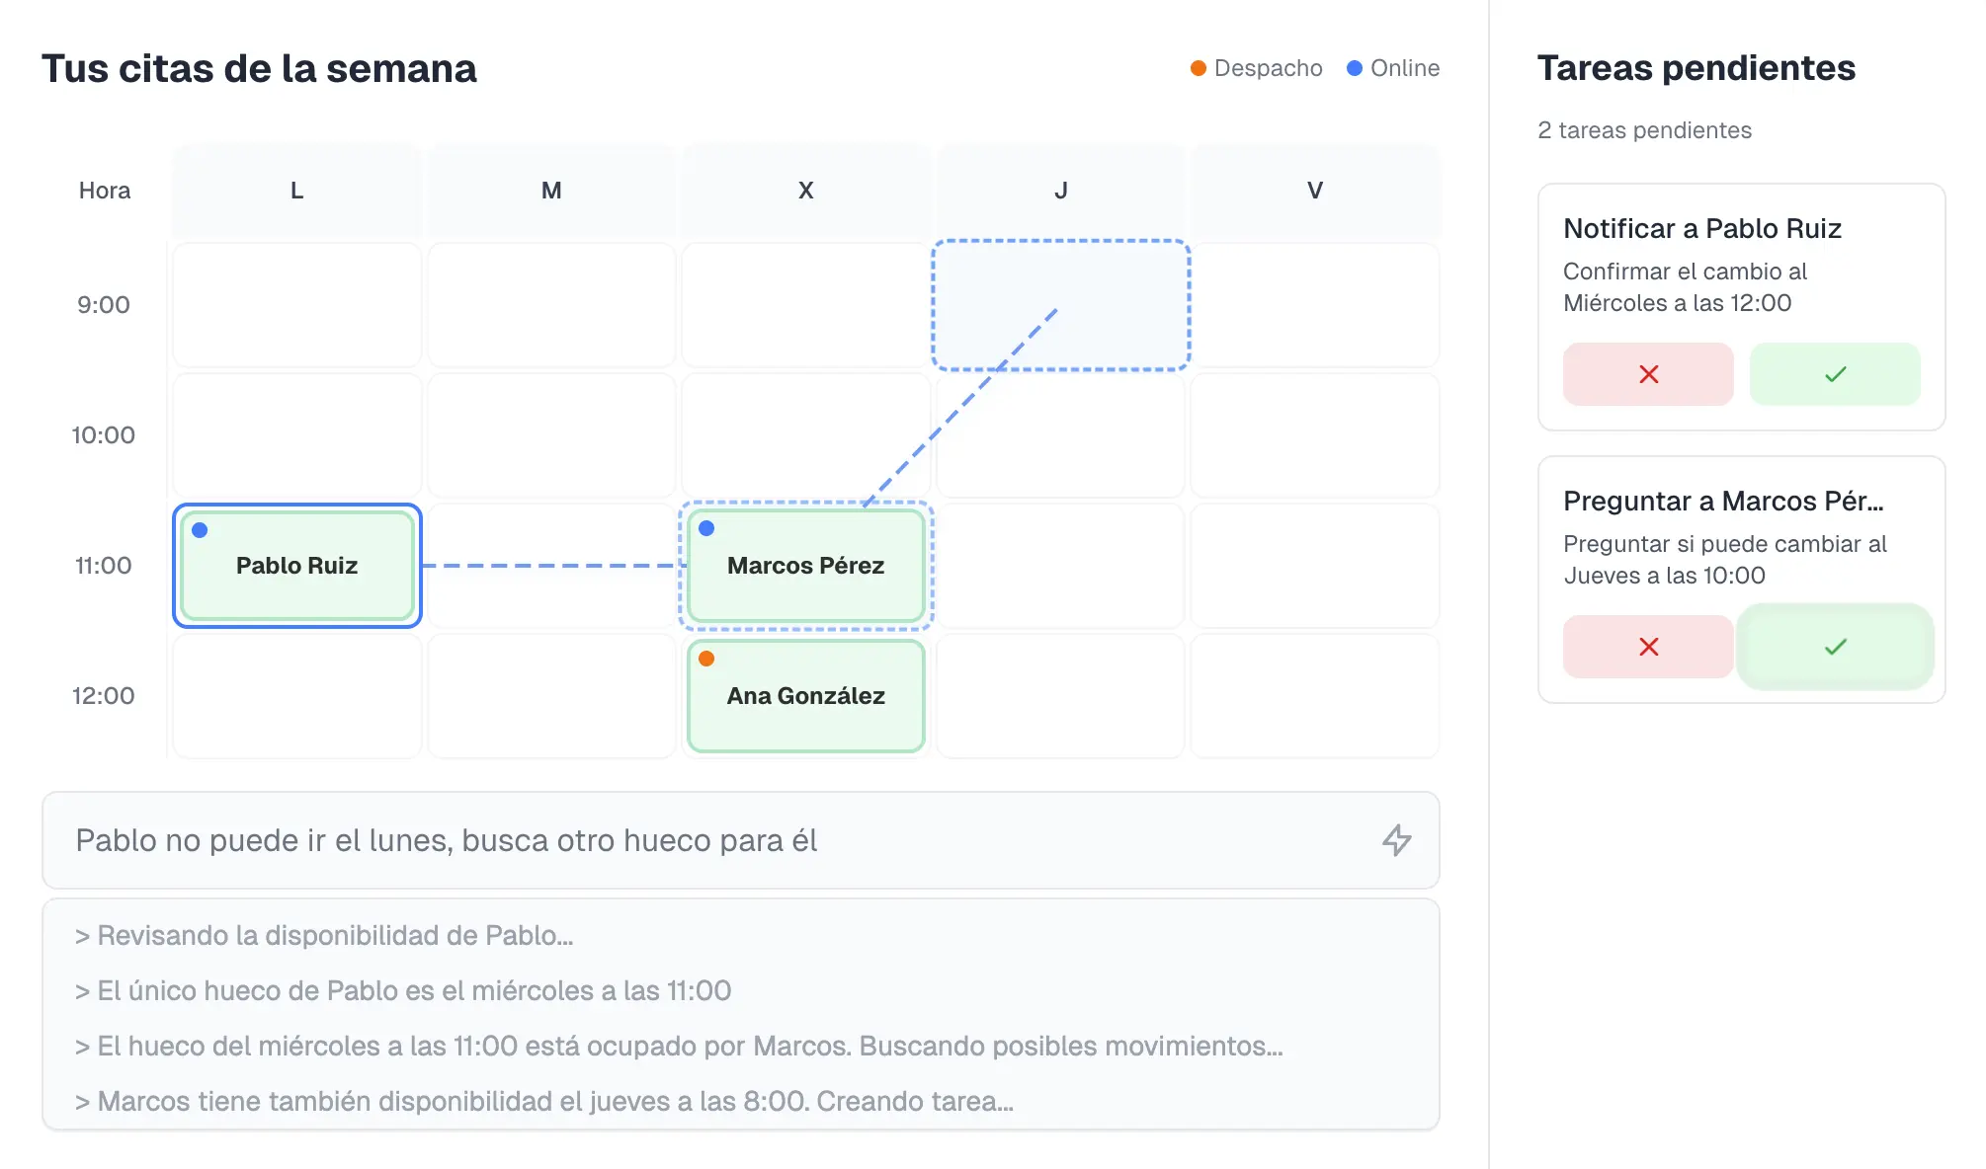Open the Lunes column header
The height and width of the screenshot is (1169, 1986).
point(296,191)
